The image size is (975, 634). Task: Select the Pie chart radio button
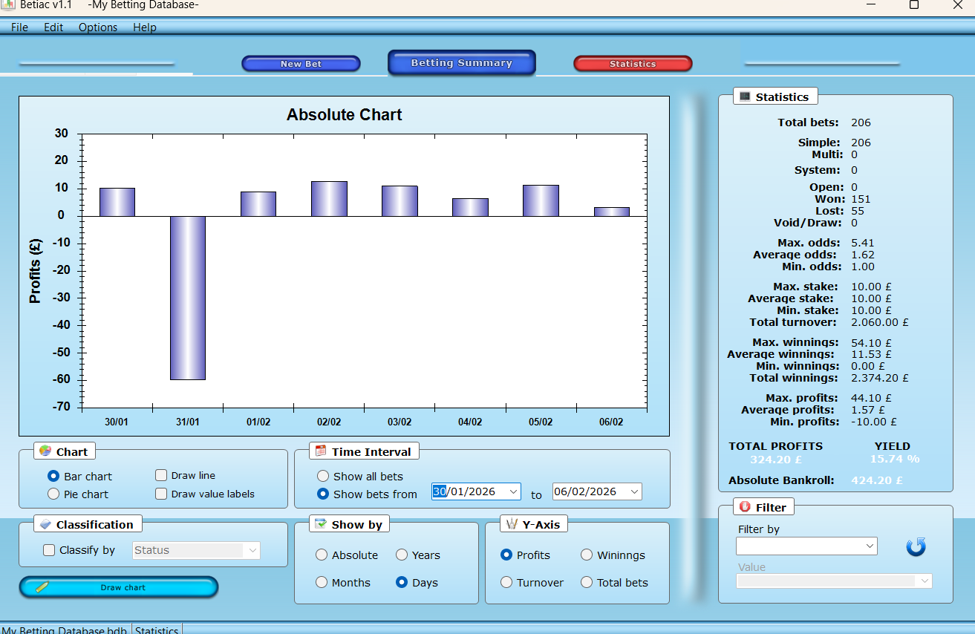click(53, 494)
